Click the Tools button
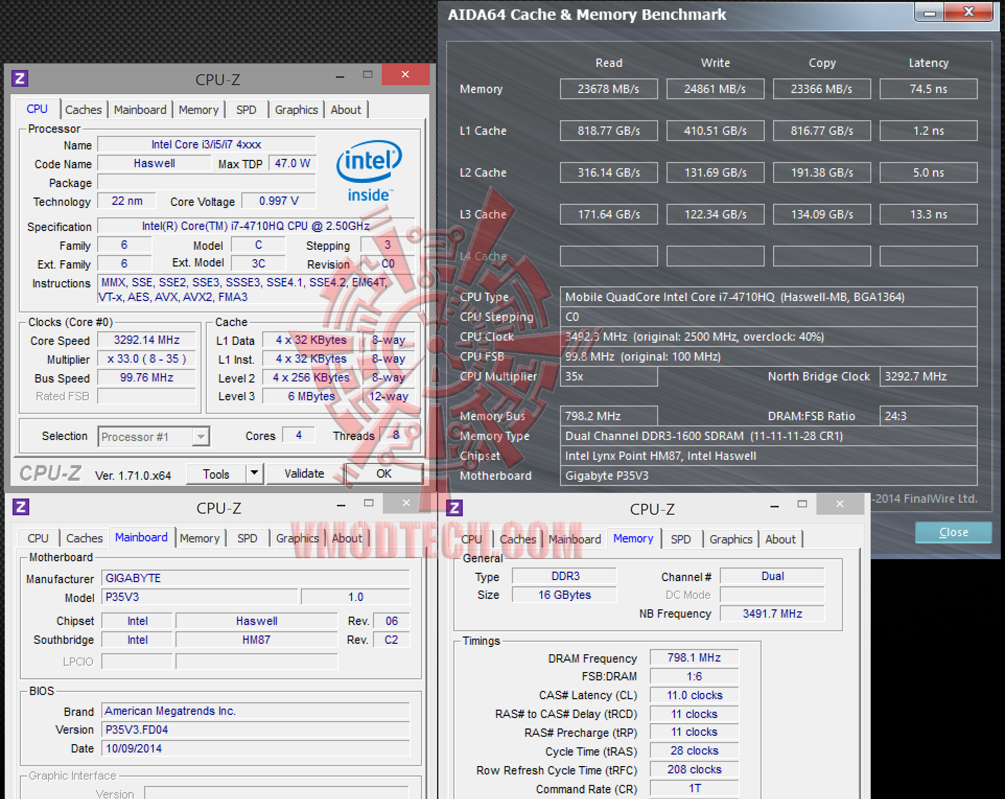The height and width of the screenshot is (799, 1005). tap(216, 474)
